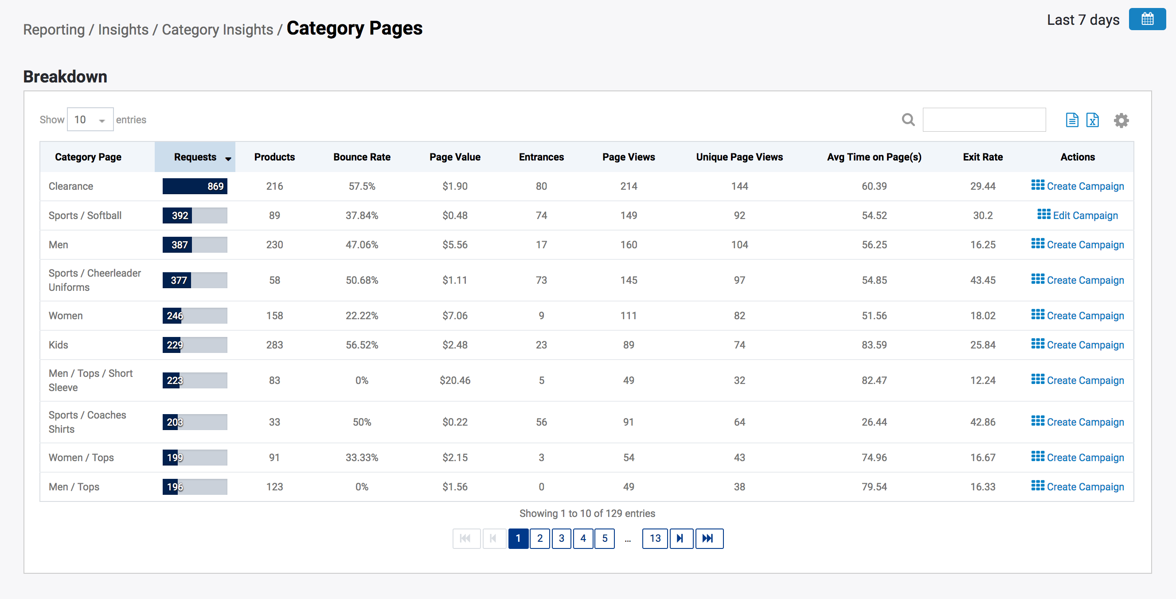Select page 13 in pagination
Image resolution: width=1176 pixels, height=599 pixels.
click(655, 538)
